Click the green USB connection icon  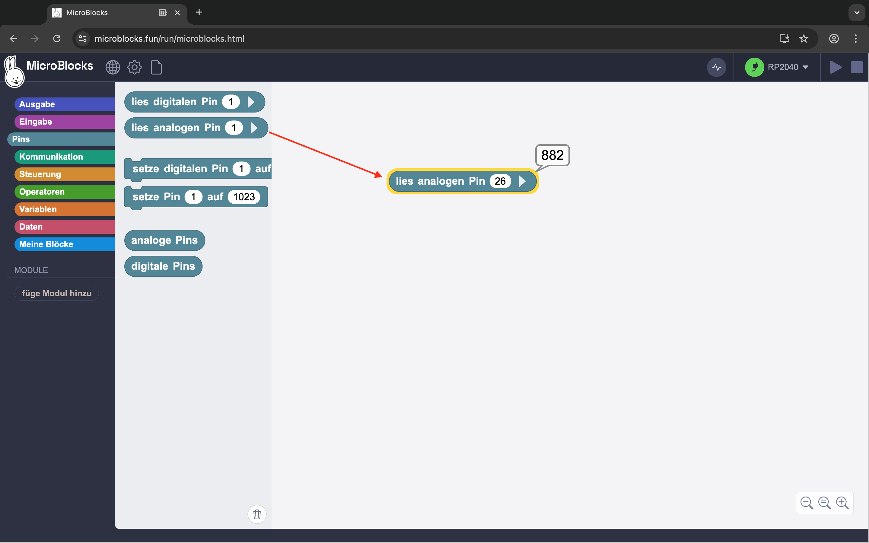(x=754, y=67)
